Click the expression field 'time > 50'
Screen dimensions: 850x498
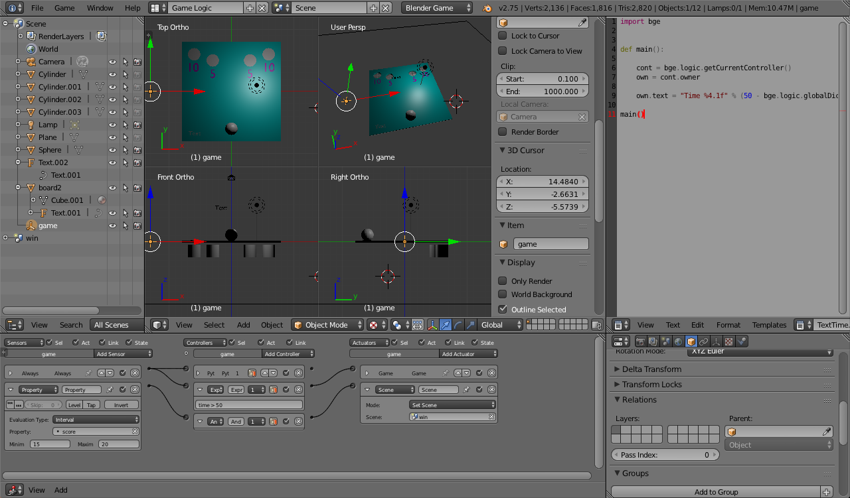pos(249,405)
